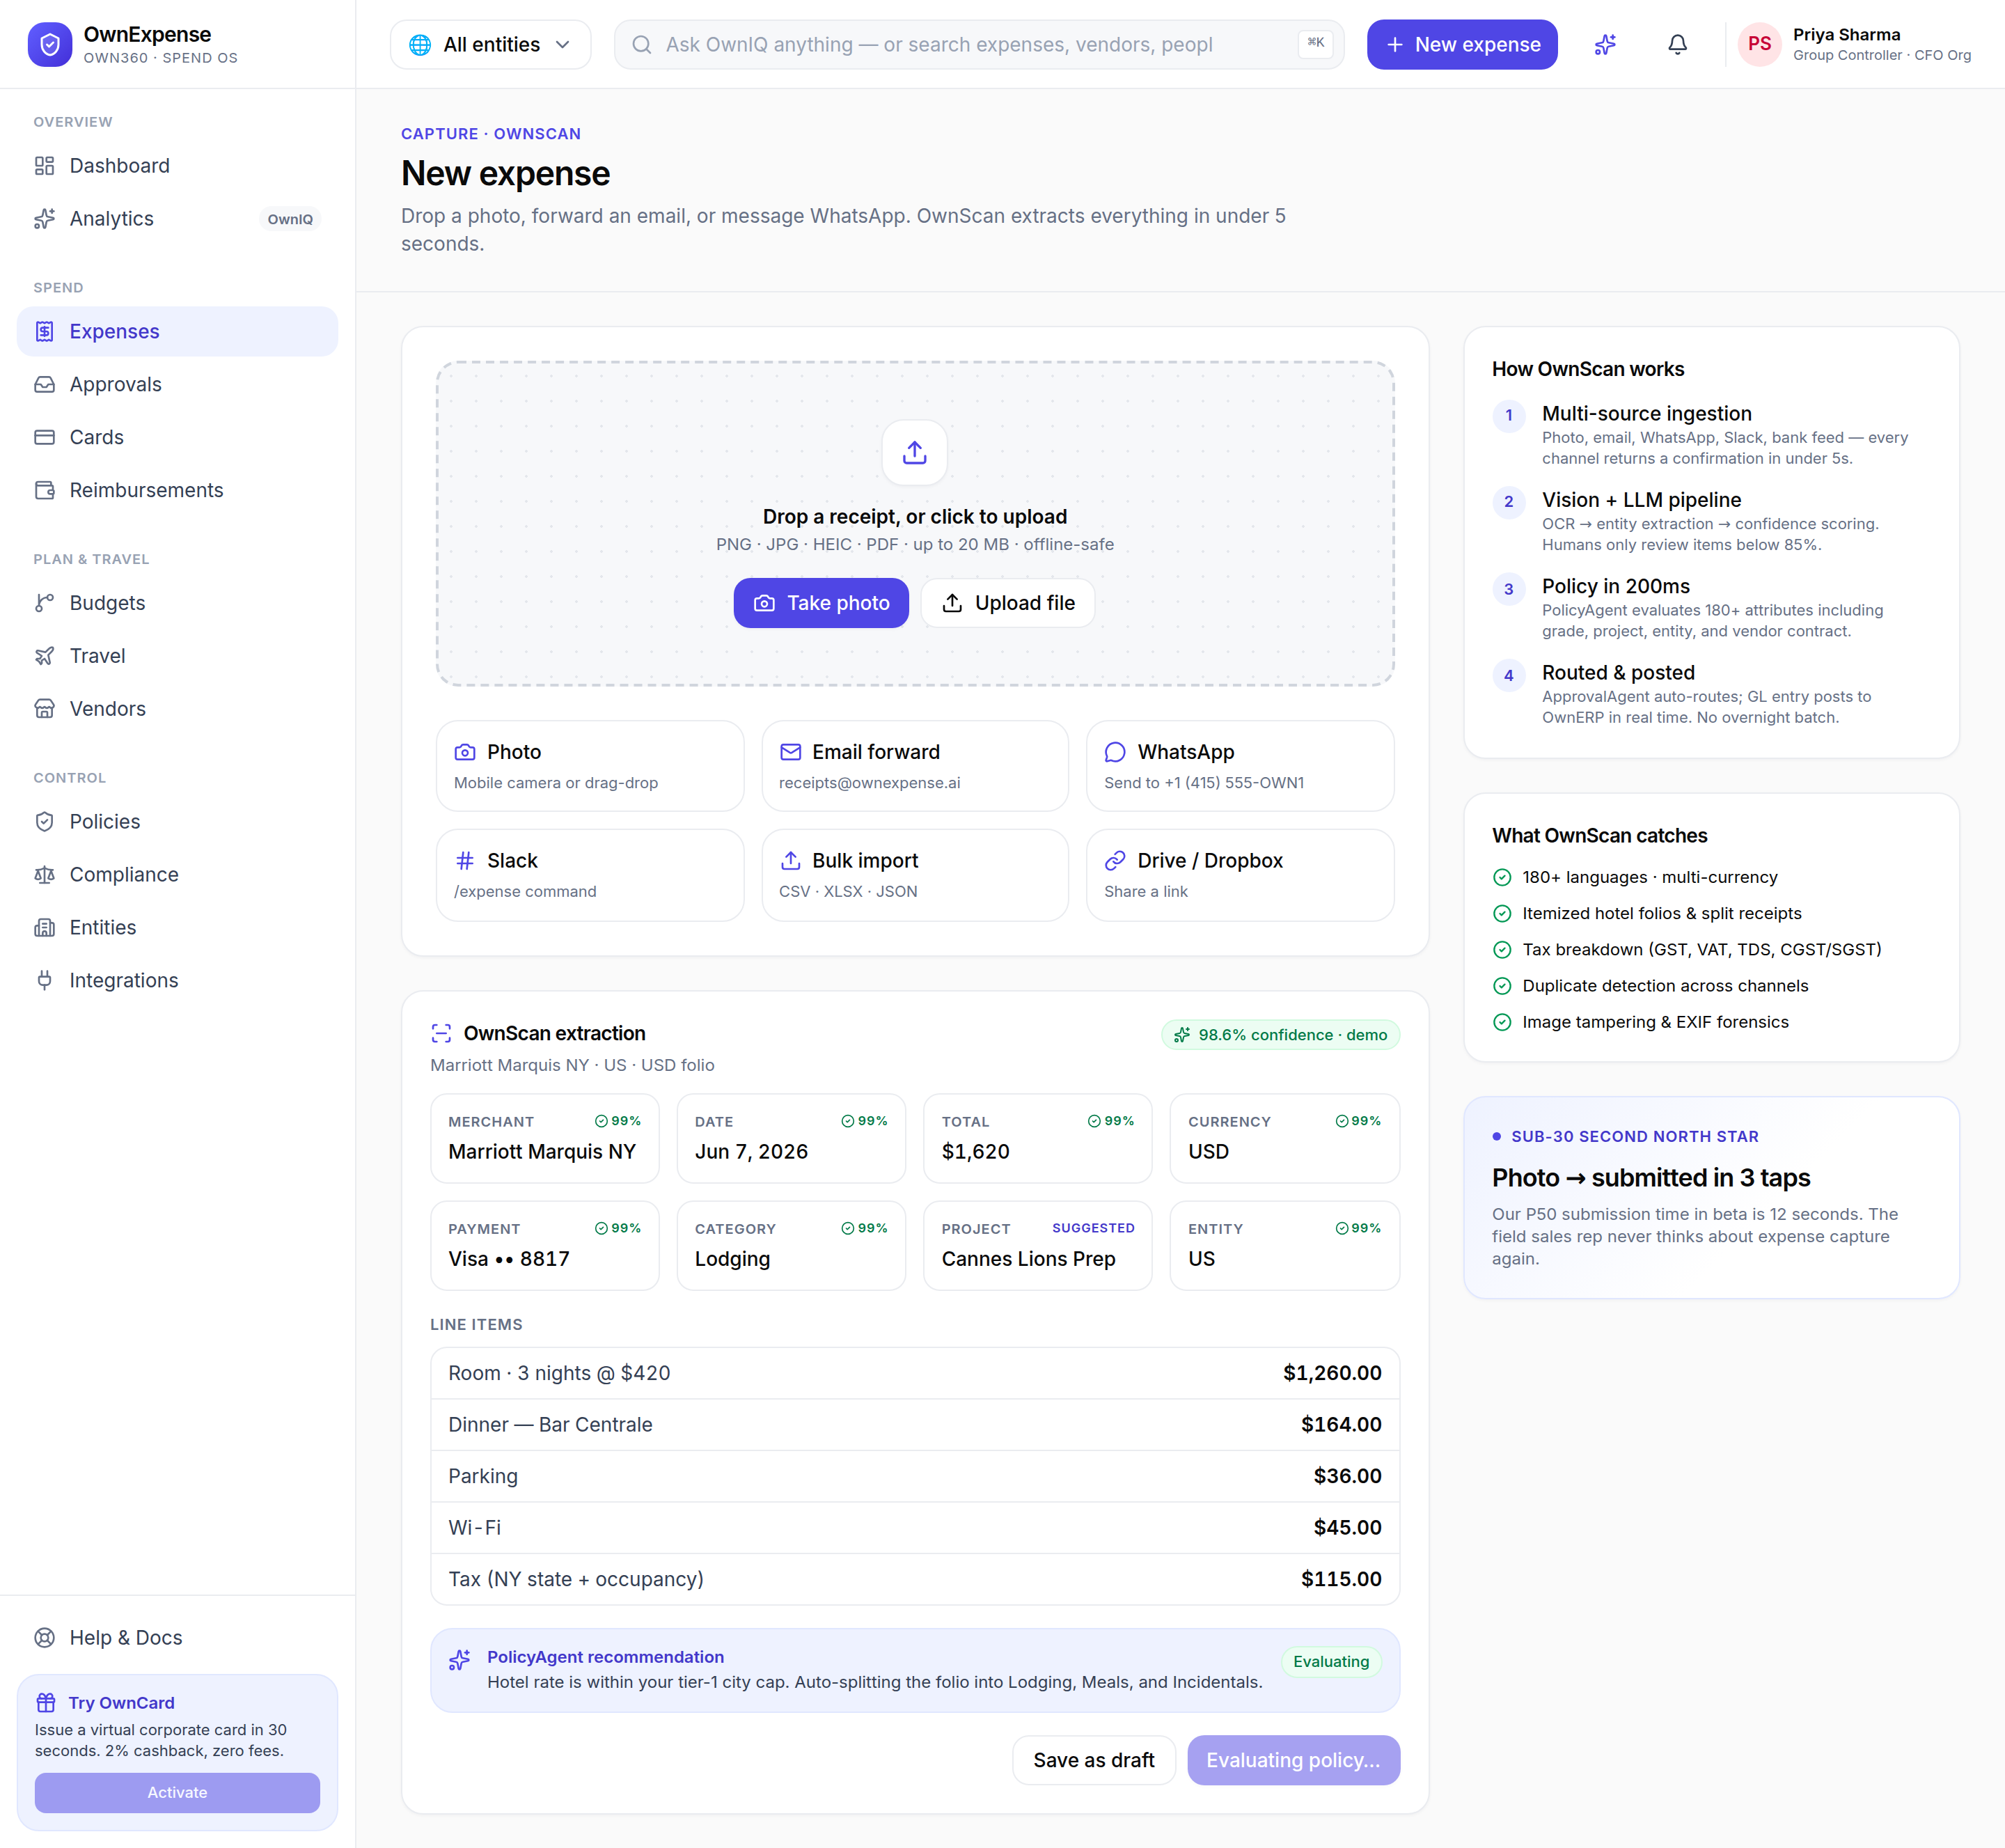
Task: Click the Integrations plug icon
Action: coord(45,981)
